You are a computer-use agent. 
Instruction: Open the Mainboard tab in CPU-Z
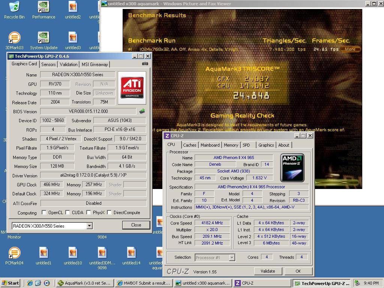click(x=210, y=145)
